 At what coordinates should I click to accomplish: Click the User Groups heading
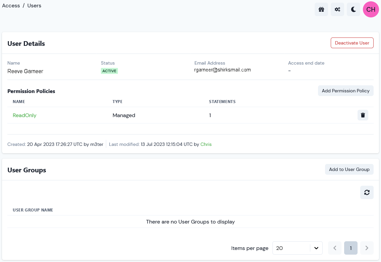[27, 170]
